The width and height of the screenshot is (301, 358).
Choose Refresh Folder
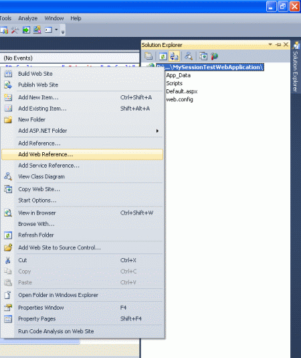[82, 235]
